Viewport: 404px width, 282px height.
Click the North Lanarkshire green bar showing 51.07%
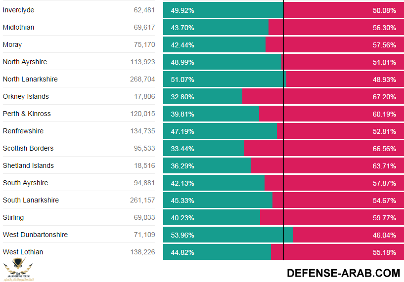224,80
